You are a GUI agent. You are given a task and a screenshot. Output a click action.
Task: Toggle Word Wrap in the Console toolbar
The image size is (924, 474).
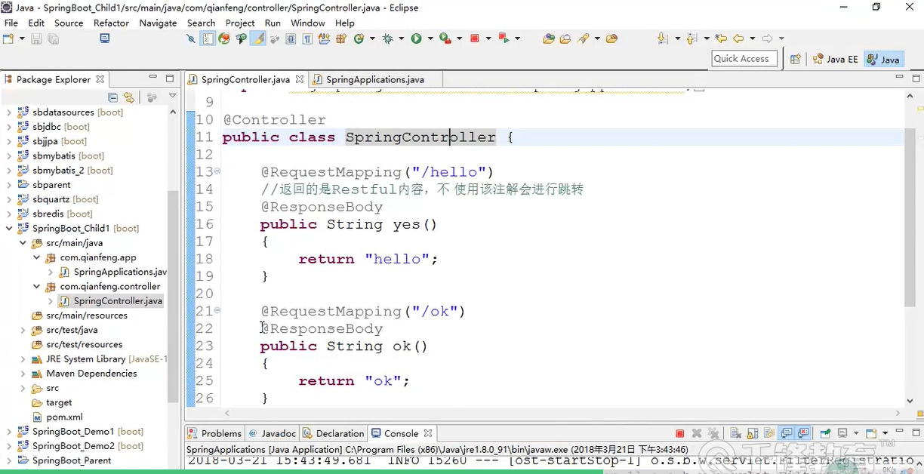(x=770, y=433)
